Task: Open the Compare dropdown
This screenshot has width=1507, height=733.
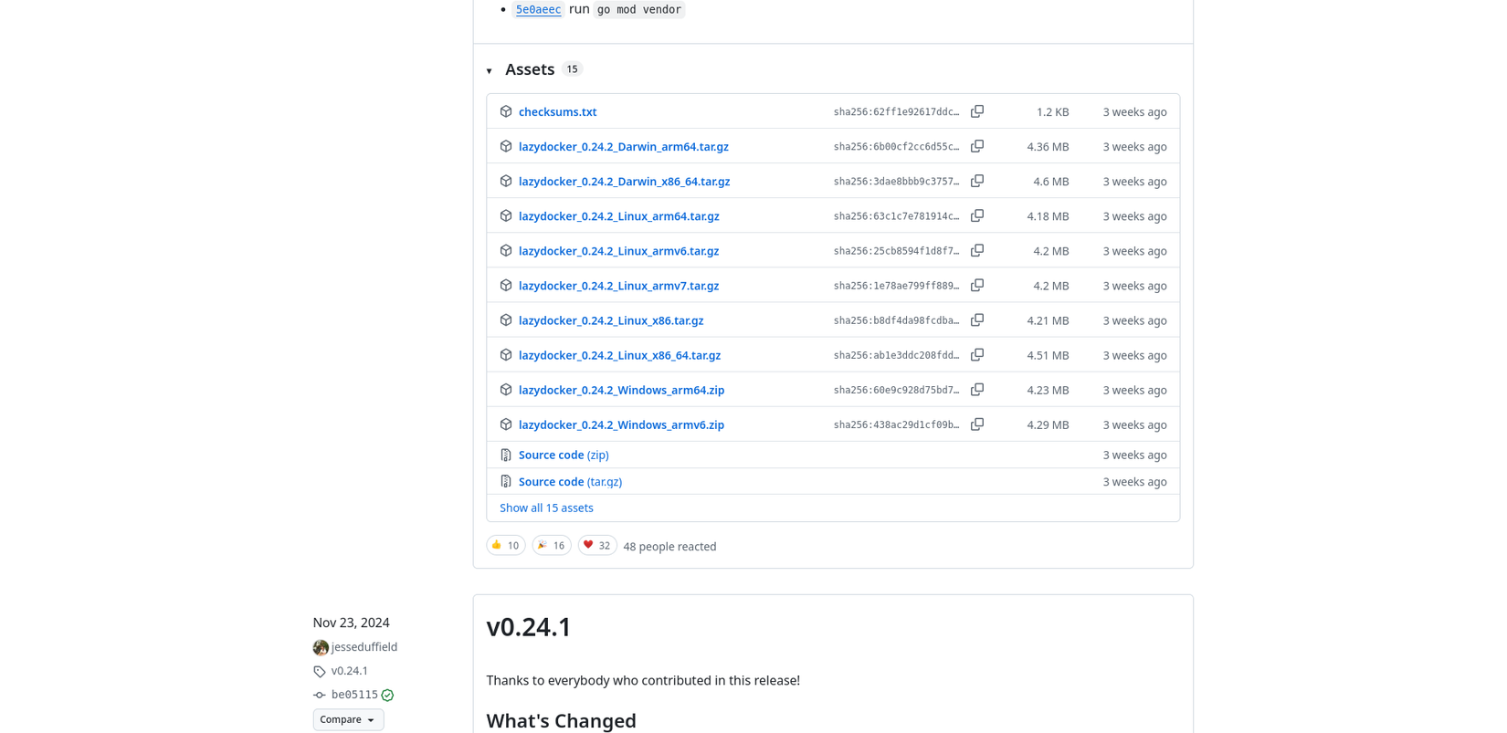Action: pyautogui.click(x=348, y=719)
